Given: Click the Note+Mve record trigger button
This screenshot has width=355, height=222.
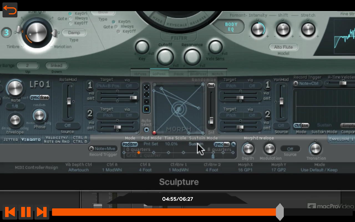Looking at the screenshot, I should coord(103,149).
